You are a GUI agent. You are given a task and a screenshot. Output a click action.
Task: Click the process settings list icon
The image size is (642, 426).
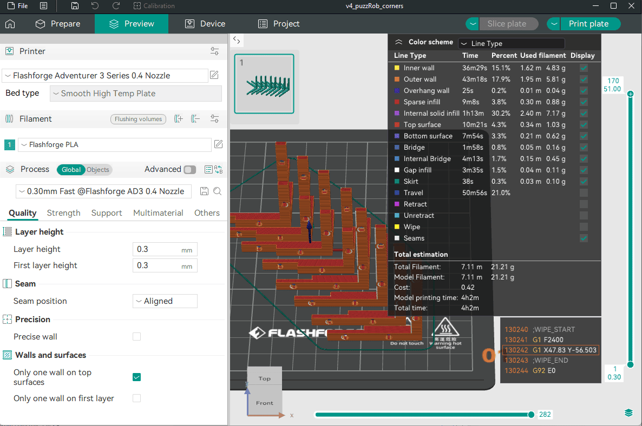(208, 170)
